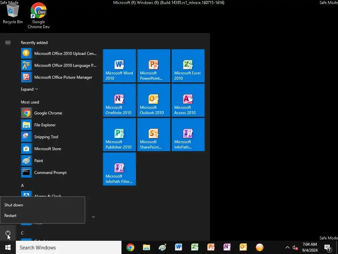Open Microsoft InfoPath Filler tile
Screen dimensions: 338x254
(119, 169)
